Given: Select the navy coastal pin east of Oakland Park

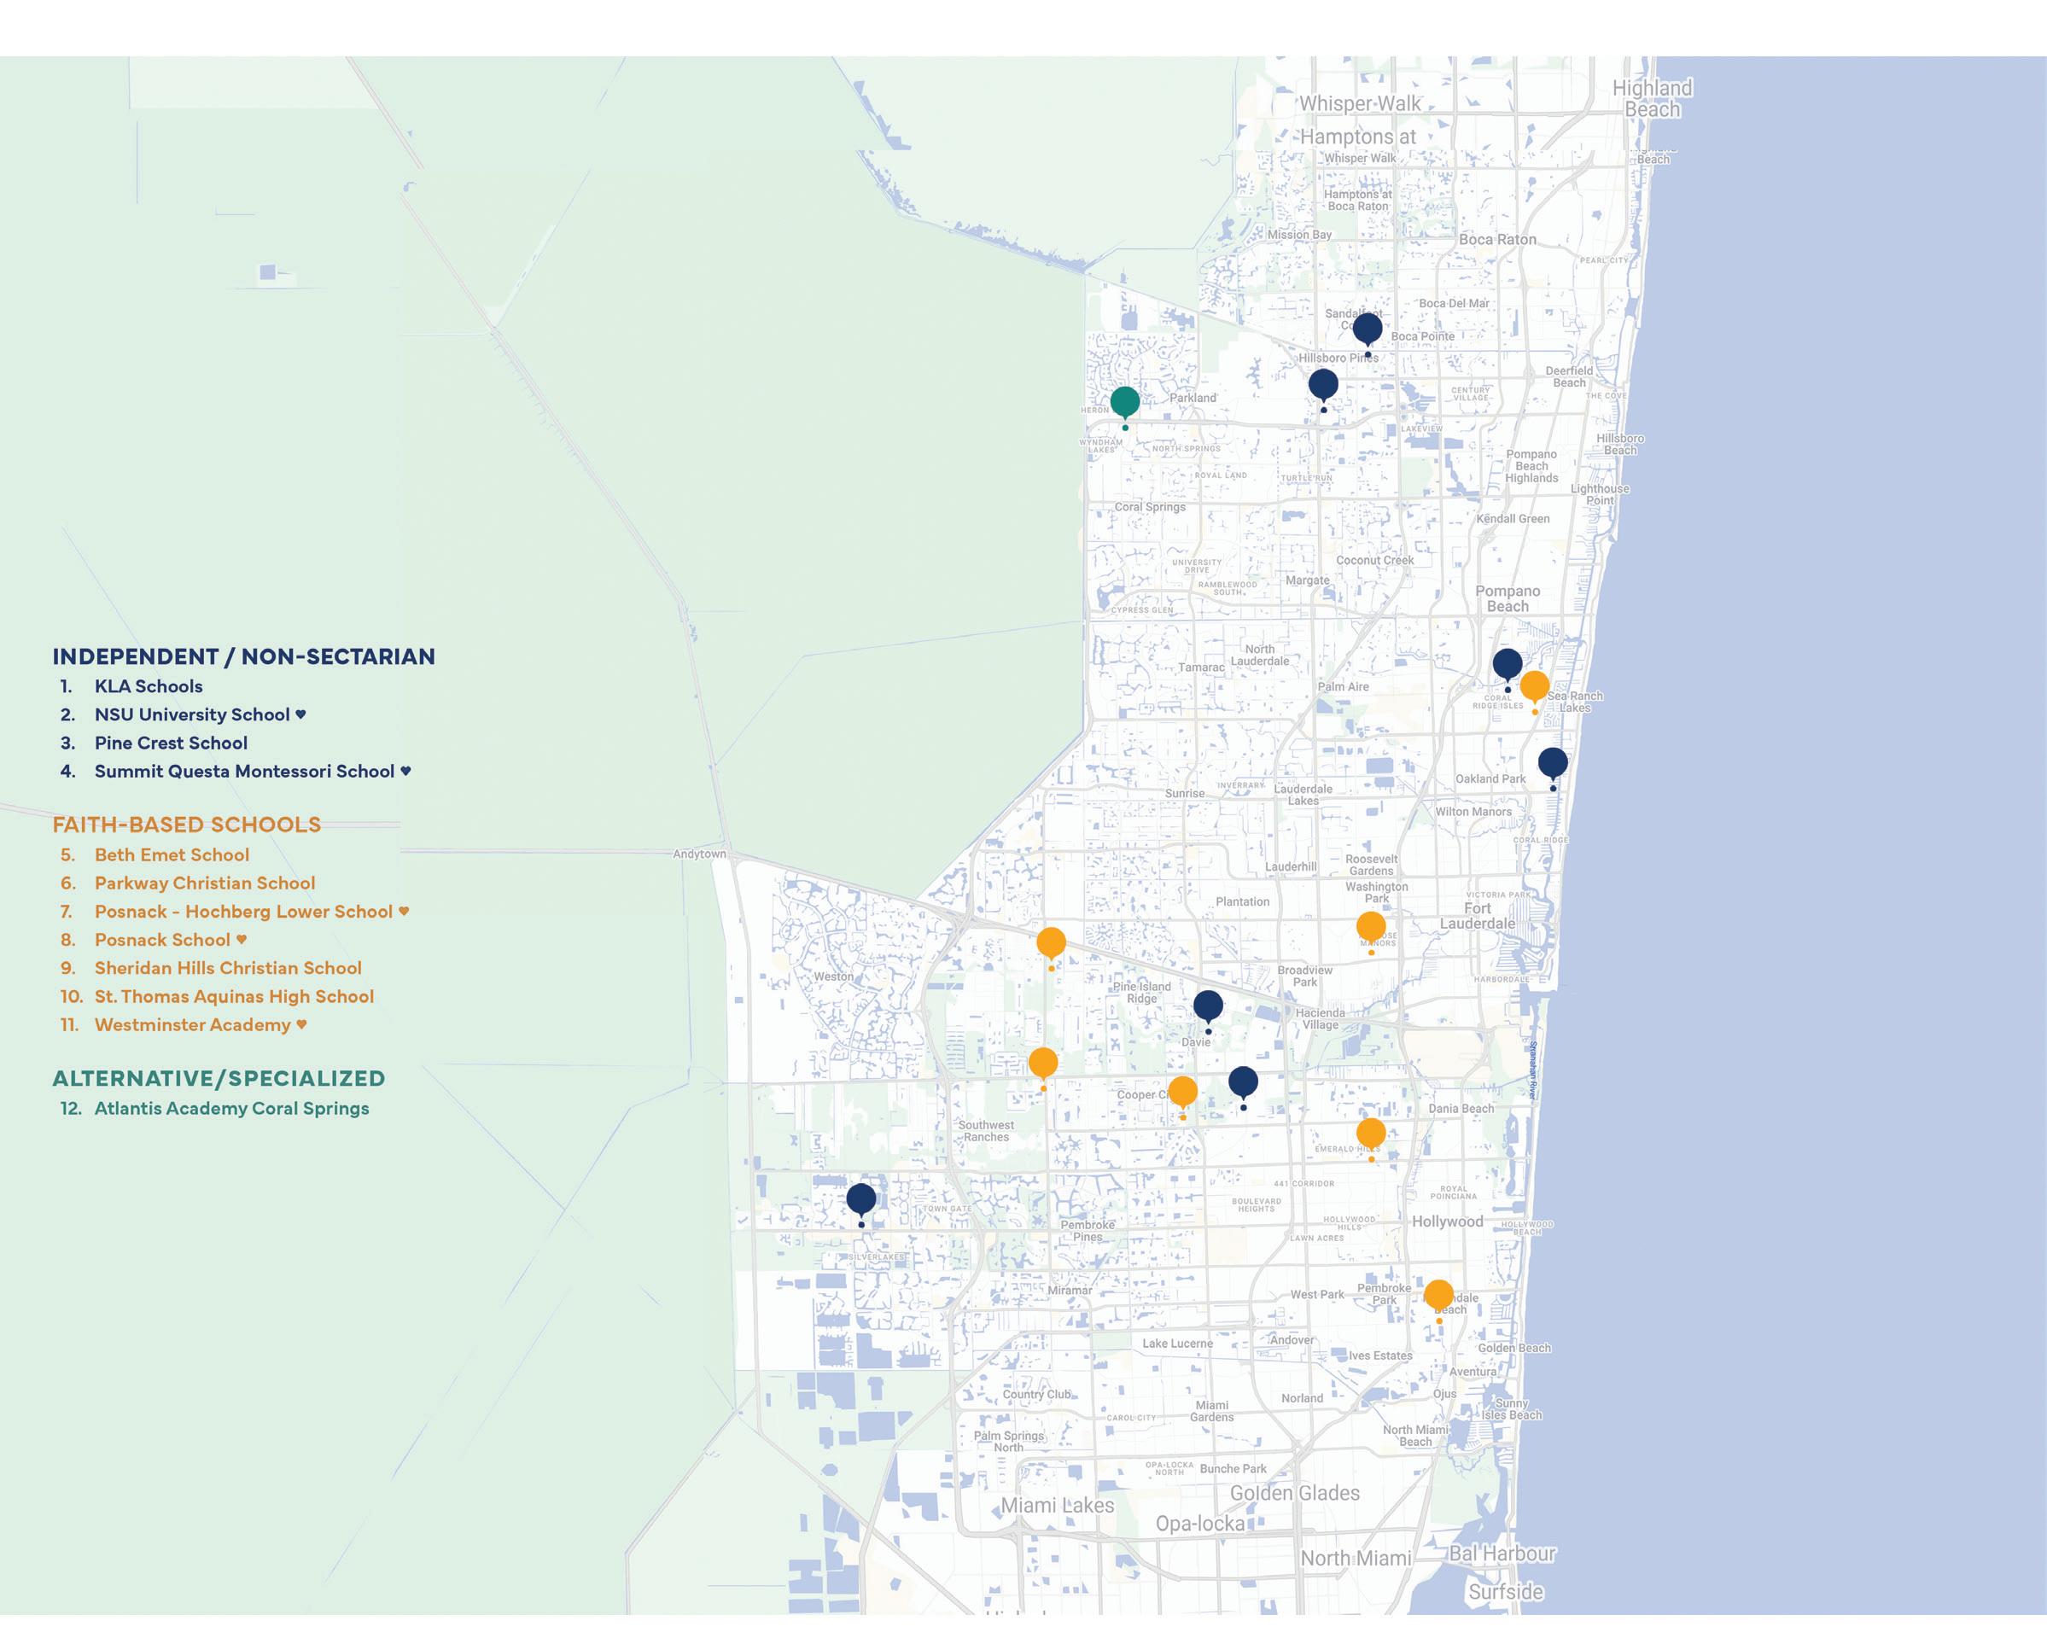Looking at the screenshot, I should (1553, 763).
